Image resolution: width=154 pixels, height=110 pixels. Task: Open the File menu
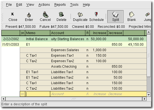9,5
